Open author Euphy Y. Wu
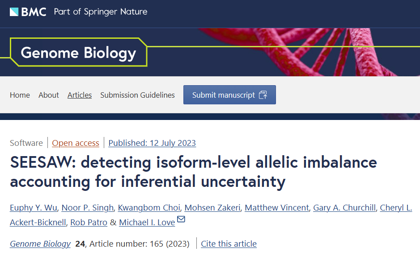The width and height of the screenshot is (420, 256). pyautogui.click(x=34, y=208)
